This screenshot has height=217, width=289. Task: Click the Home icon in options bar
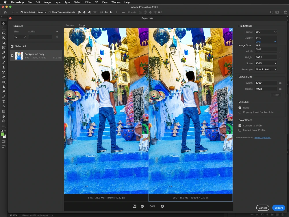point(5,12)
